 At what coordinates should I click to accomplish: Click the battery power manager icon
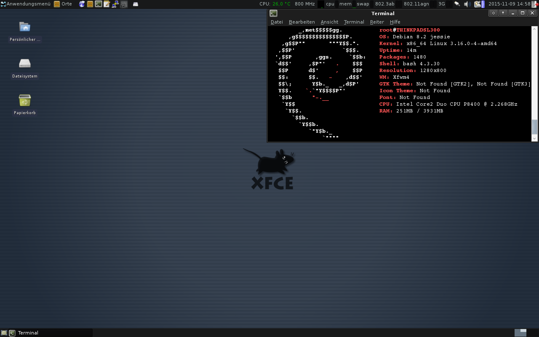[x=478, y=4]
